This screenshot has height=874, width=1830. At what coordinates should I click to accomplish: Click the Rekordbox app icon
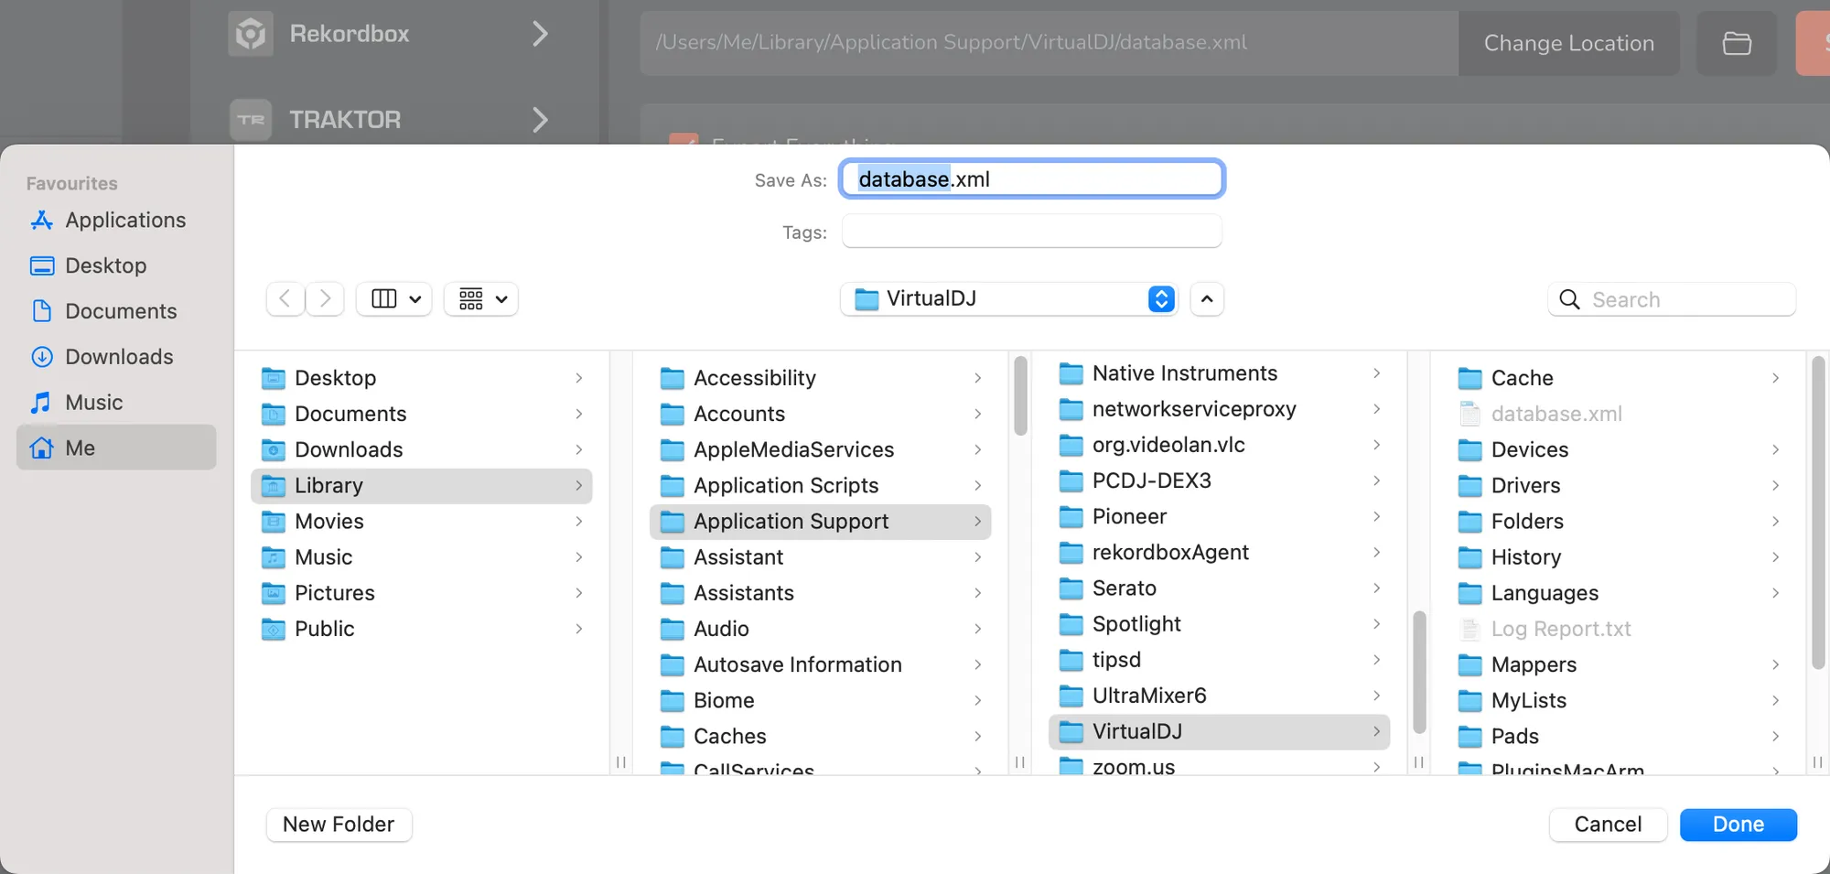pos(250,35)
